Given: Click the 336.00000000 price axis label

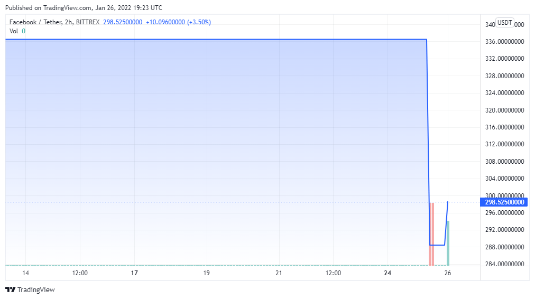Looking at the screenshot, I should tap(505, 42).
